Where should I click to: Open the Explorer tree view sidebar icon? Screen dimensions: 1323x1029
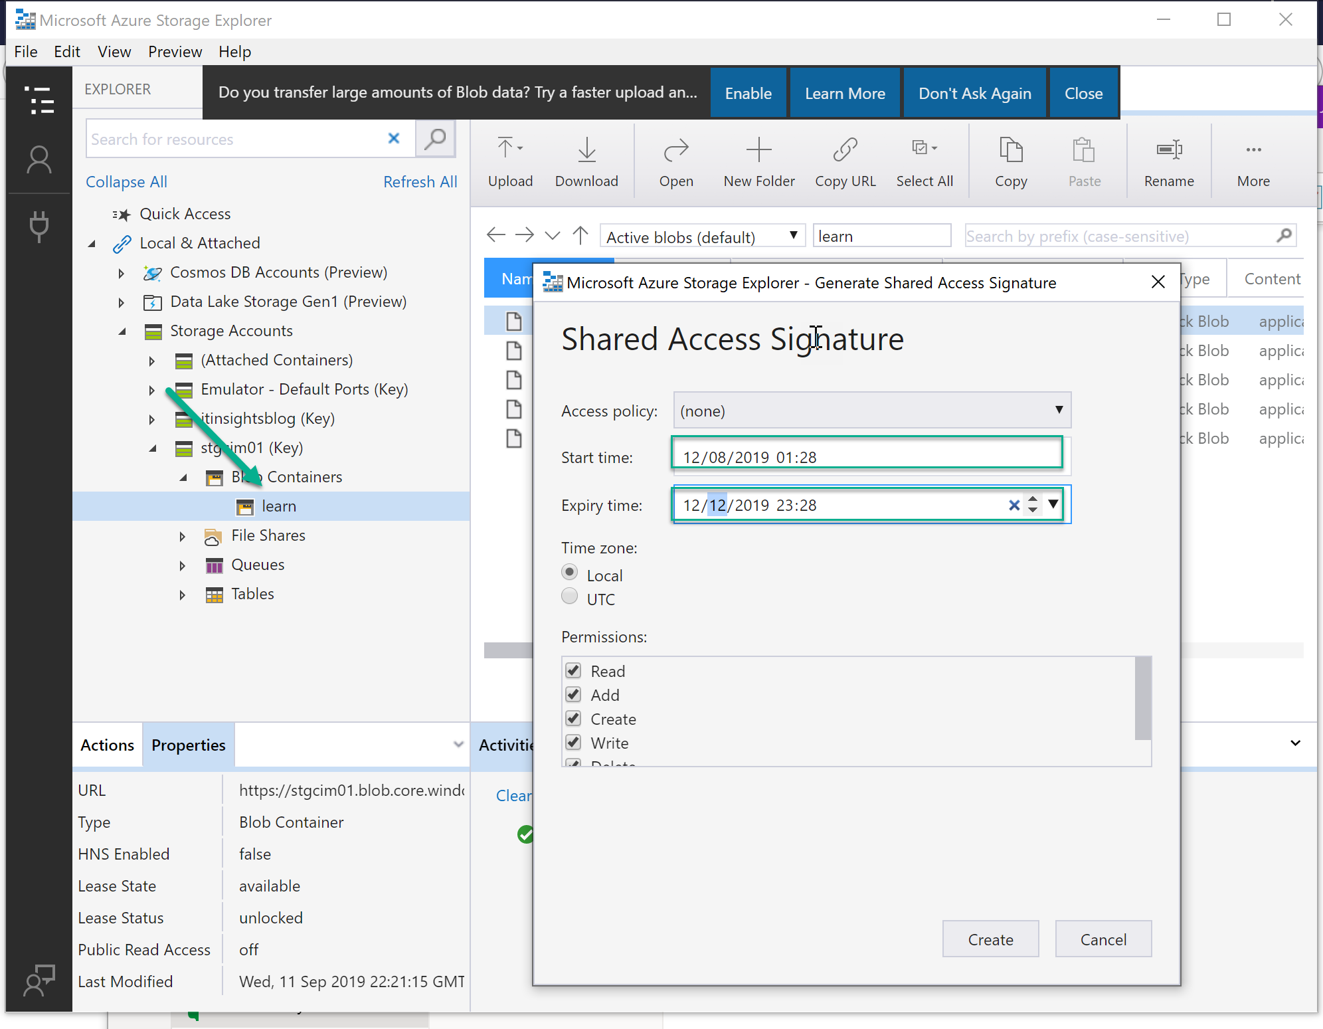[39, 100]
